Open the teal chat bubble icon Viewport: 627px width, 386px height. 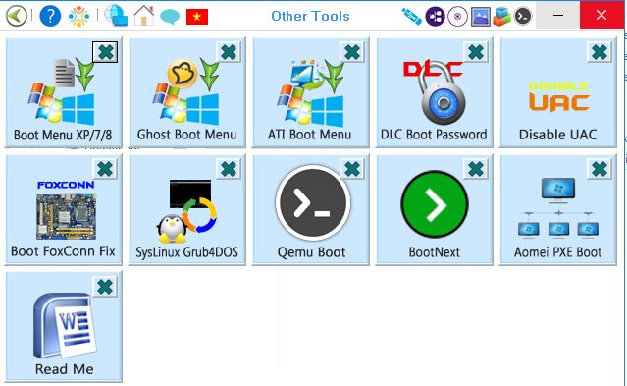[170, 17]
